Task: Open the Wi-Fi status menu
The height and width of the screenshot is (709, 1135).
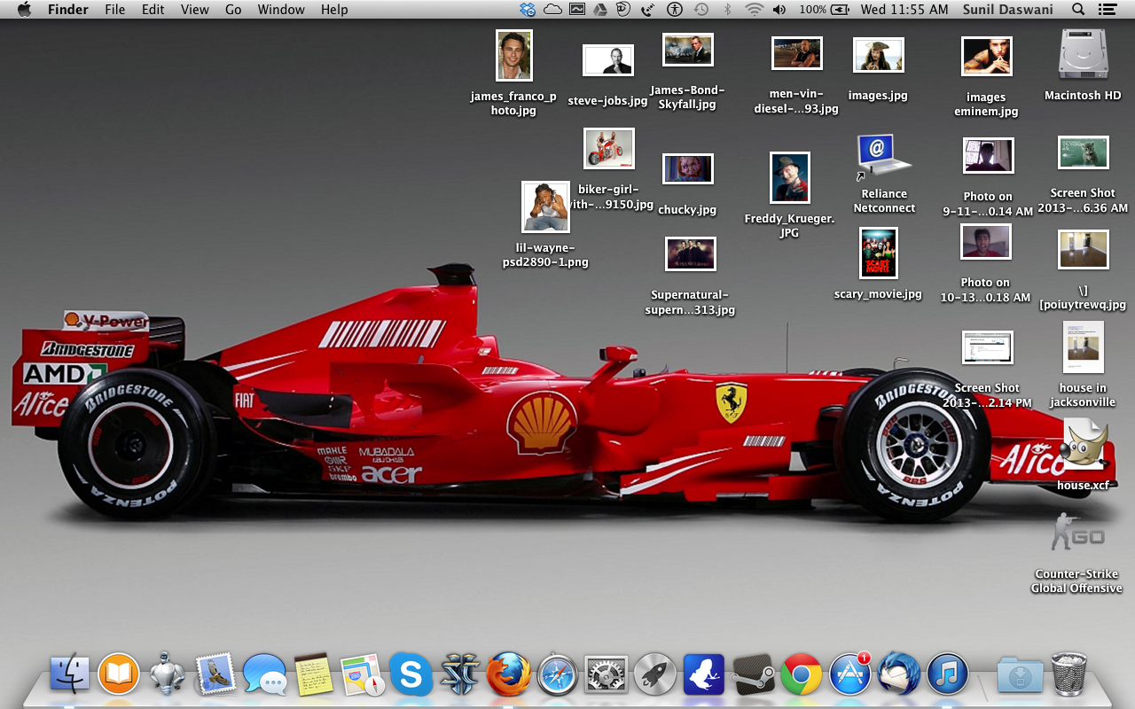Action: click(x=754, y=10)
